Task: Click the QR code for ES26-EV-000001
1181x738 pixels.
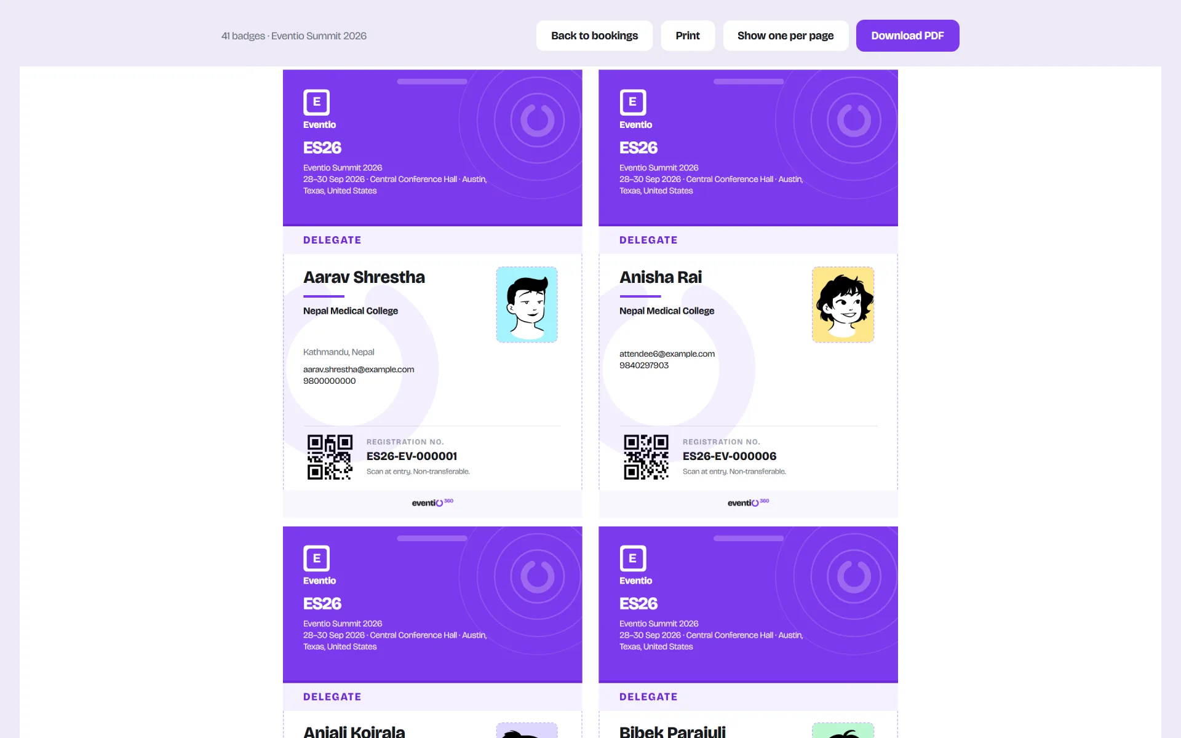Action: [330, 457]
